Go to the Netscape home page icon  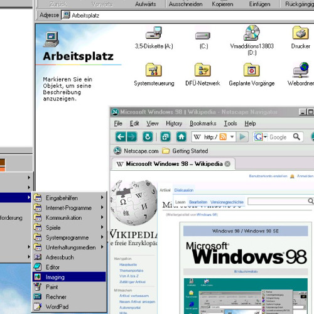tap(181, 137)
